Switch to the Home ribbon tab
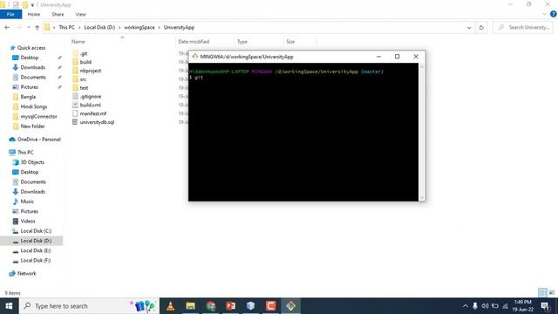 (34, 14)
